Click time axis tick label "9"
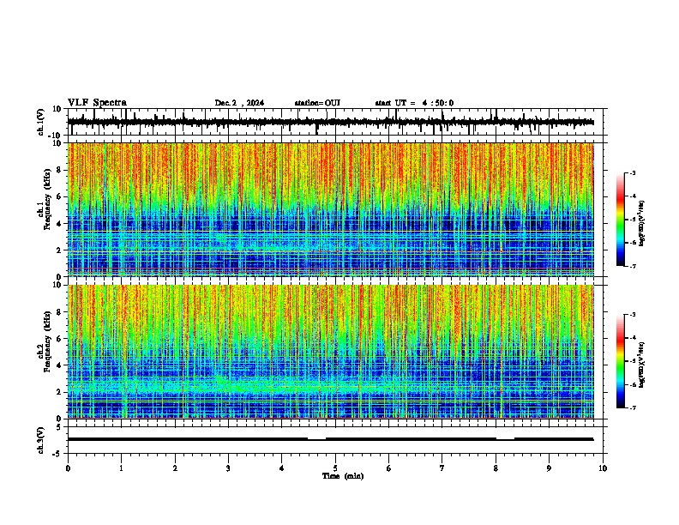This screenshot has width=679, height=525. tap(549, 468)
